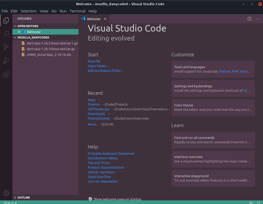Open the Go menu
Image resolution: width=263 pixels, height=204 pixels.
coord(54,11)
